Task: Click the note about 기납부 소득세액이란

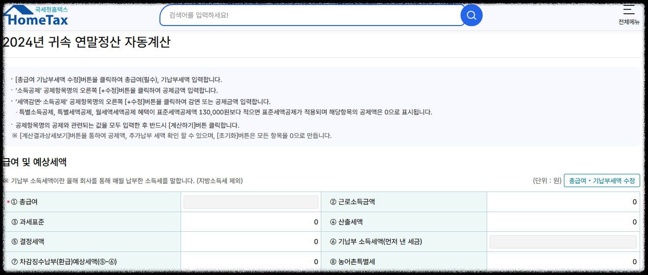Action: (123, 181)
